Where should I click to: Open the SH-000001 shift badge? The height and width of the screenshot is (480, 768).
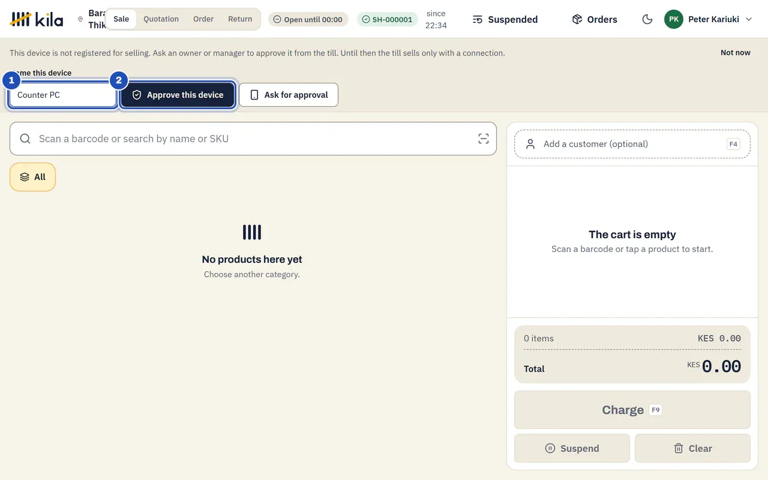point(388,19)
